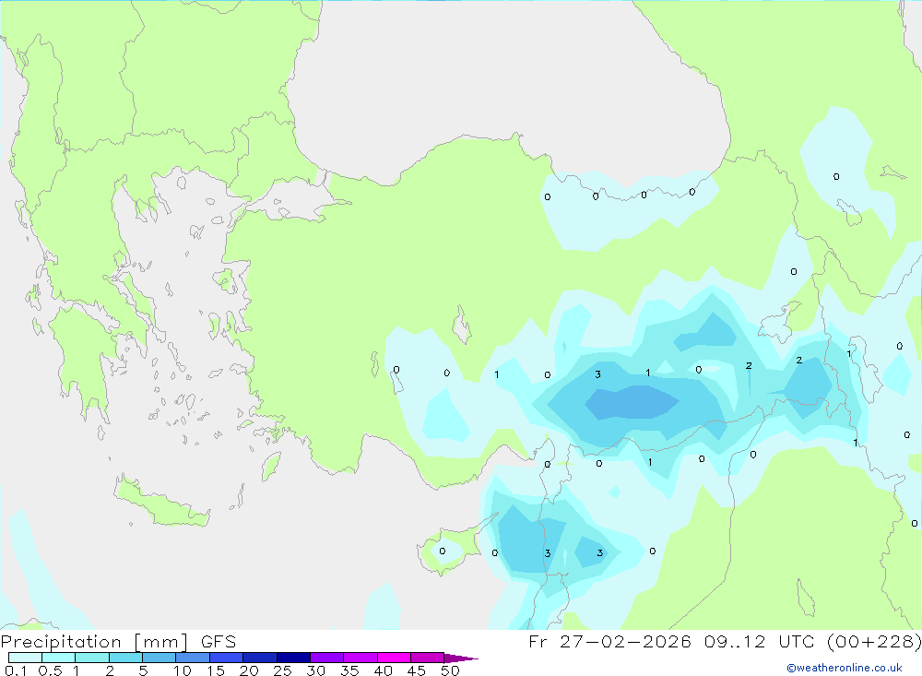The height and width of the screenshot is (676, 922).
Task: Pick the 15–20 mm blue legend swatch
Action: [227, 658]
